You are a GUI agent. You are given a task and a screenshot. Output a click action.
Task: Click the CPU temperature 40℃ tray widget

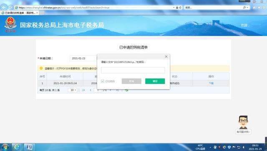point(200,147)
